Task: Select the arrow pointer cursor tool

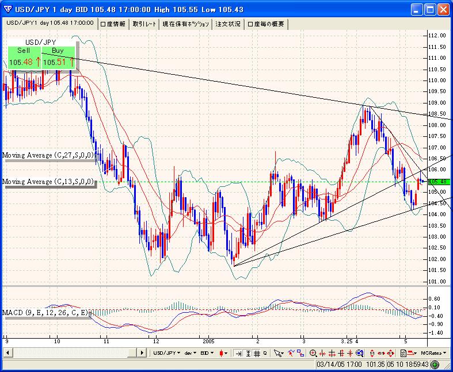Action: 279,352
